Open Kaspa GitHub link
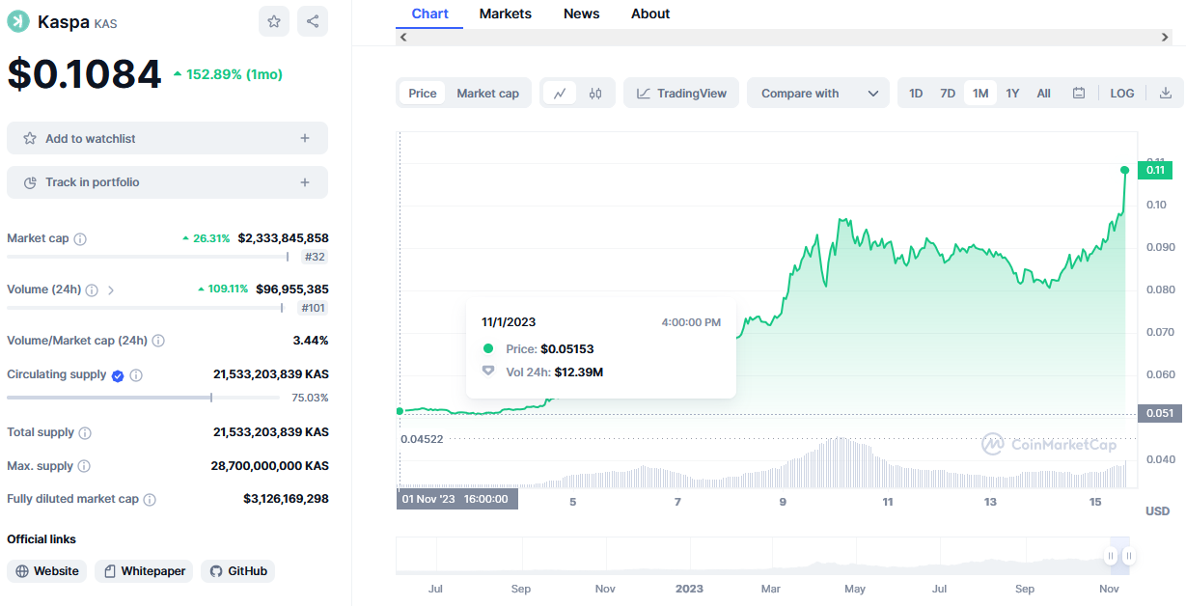Screen dimensions: 1186x606 237,571
